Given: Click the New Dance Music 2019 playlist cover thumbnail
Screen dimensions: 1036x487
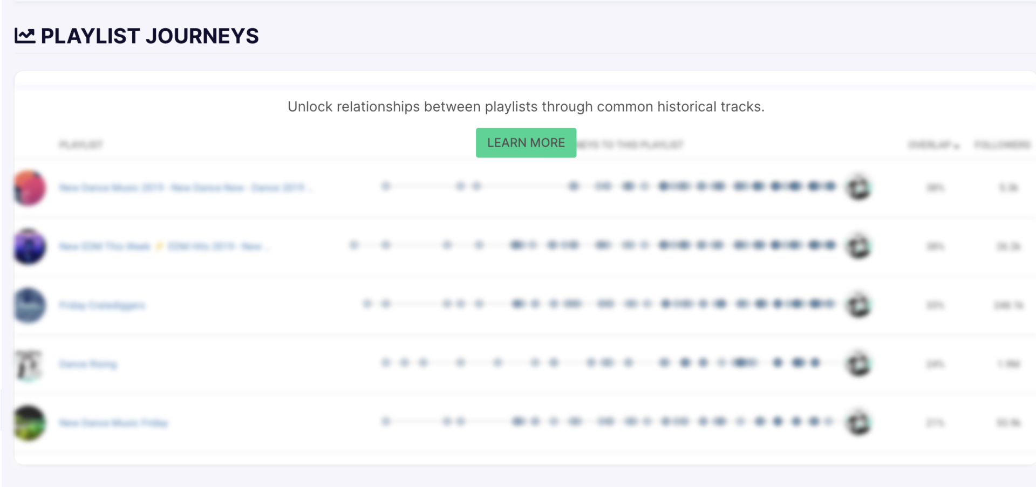Looking at the screenshot, I should pyautogui.click(x=29, y=187).
